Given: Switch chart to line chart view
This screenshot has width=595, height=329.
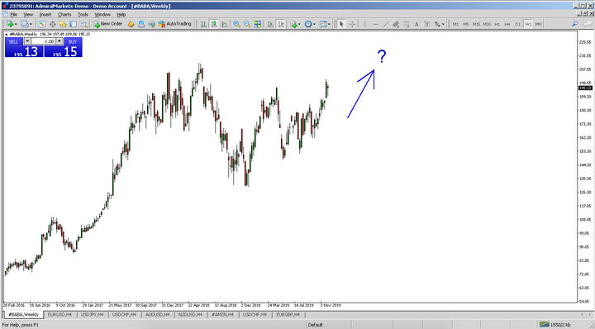Looking at the screenshot, I should pyautogui.click(x=225, y=24).
